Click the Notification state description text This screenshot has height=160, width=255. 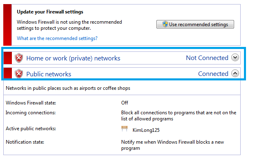[x=172, y=145]
